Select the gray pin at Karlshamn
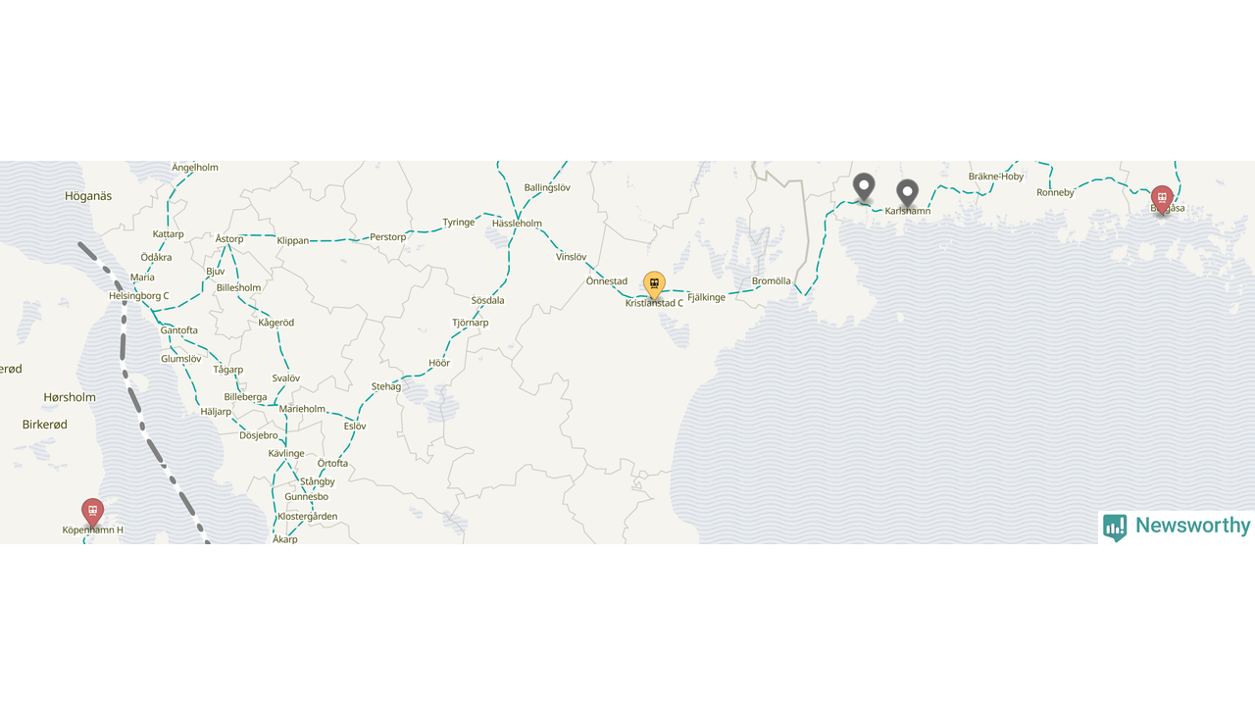The height and width of the screenshot is (706, 1255). [x=908, y=193]
